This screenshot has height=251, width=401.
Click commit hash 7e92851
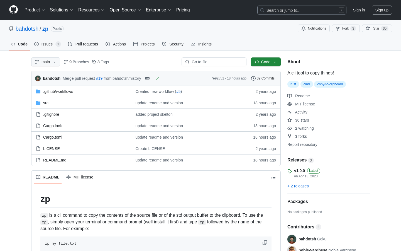(x=217, y=78)
